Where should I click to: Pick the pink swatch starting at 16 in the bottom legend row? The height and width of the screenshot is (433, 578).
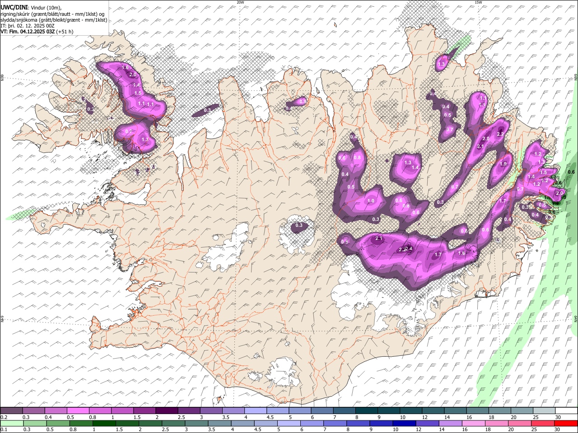point(474,423)
